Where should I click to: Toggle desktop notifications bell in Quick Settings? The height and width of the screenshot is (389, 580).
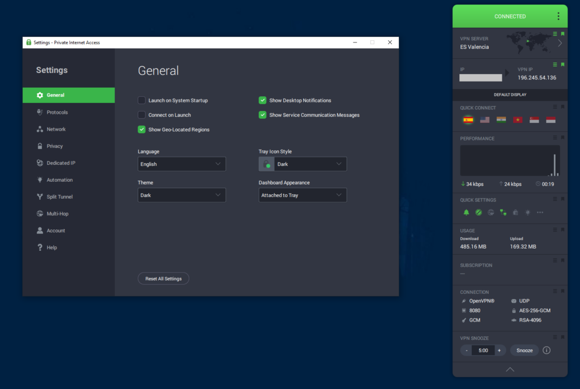tap(466, 212)
